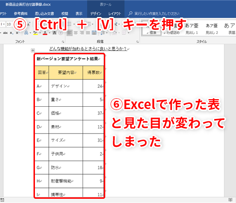The width and height of the screenshot is (236, 203).
Task: Click the 回答 header cell
Action: [x=42, y=73]
